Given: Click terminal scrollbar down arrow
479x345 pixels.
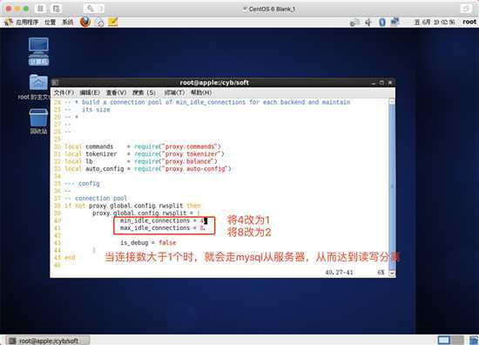Looking at the screenshot, I should click(392, 274).
